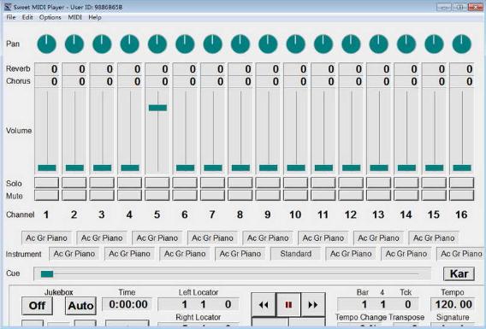
Task: Open the MIDI menu
Action: [74, 17]
